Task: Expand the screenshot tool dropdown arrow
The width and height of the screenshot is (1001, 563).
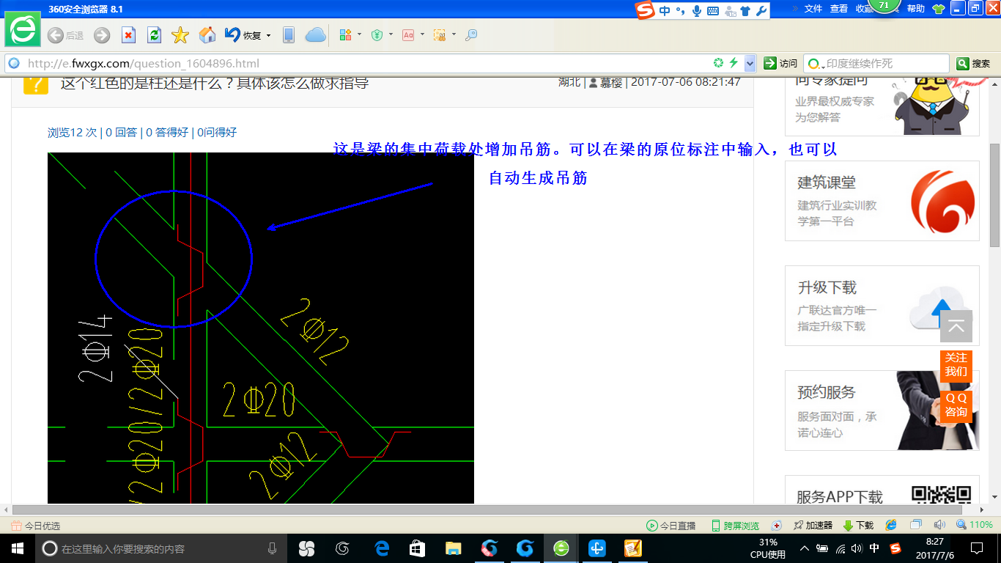Action: click(454, 34)
